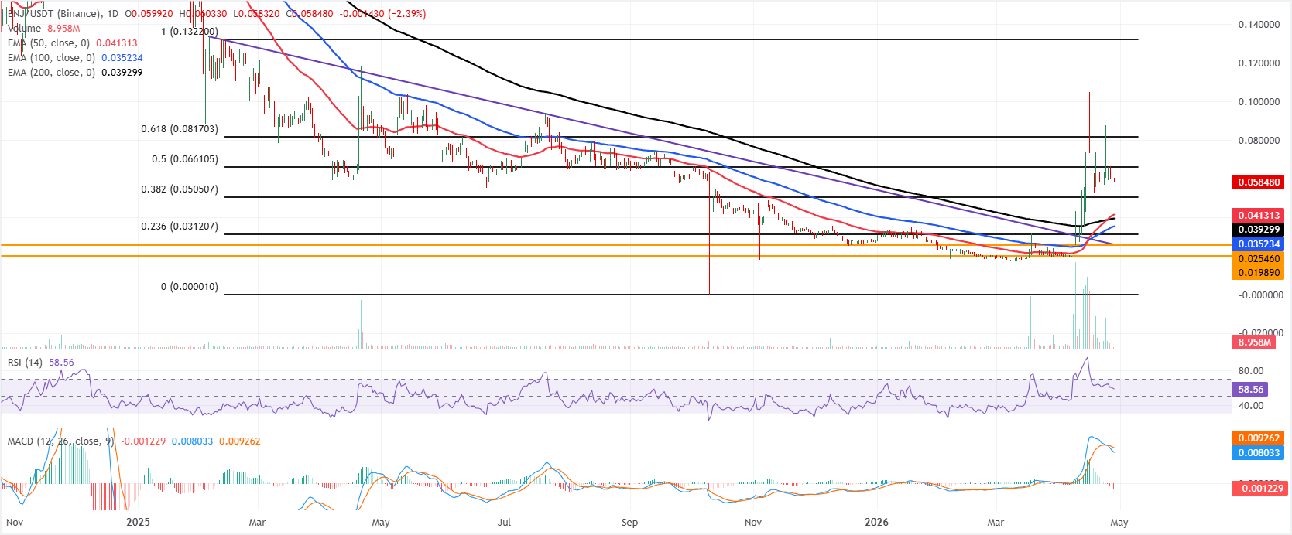Select the EMA 50 indicator legend
This screenshot has height=535, width=1292.
tap(48, 43)
